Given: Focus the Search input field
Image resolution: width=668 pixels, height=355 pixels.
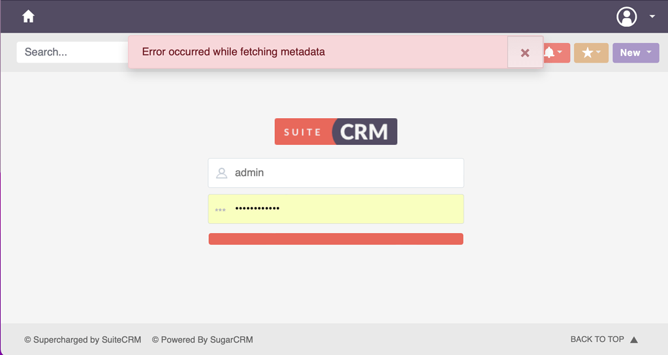Looking at the screenshot, I should click(x=73, y=52).
